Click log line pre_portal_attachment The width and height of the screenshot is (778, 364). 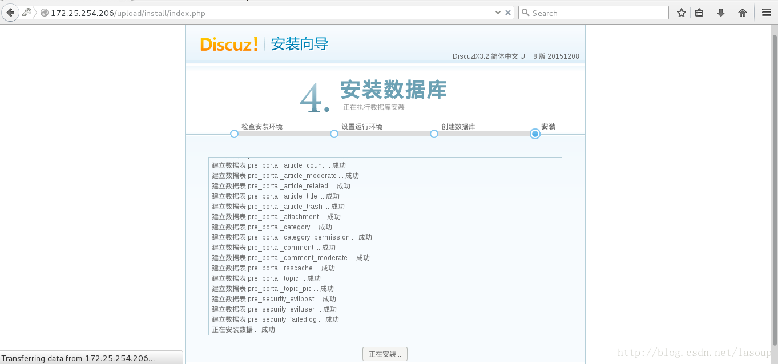pyautogui.click(x=276, y=217)
